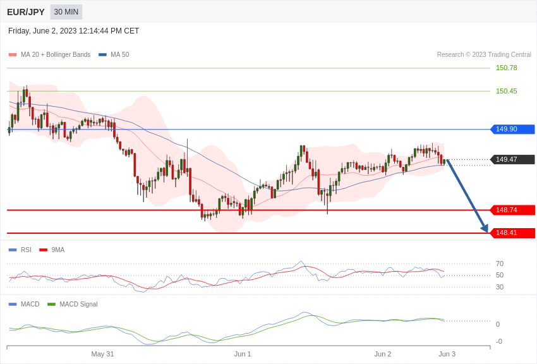The image size is (537, 364).
Task: Click the Research © 2023 Trading Central credit
Action: tap(484, 54)
